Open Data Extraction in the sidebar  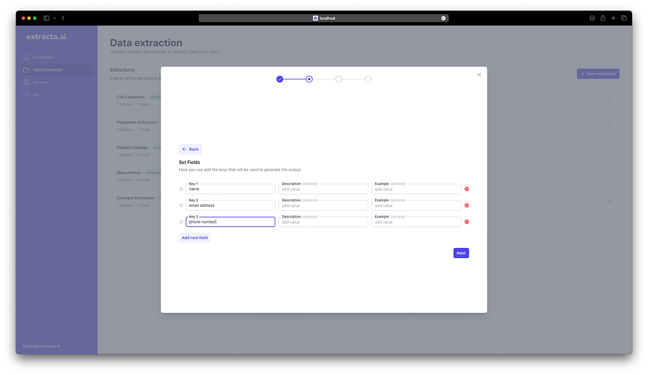tap(57, 69)
